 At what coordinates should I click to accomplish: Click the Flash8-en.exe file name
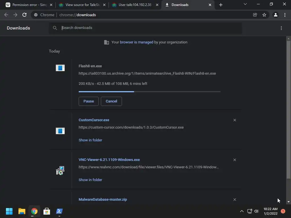(90, 66)
